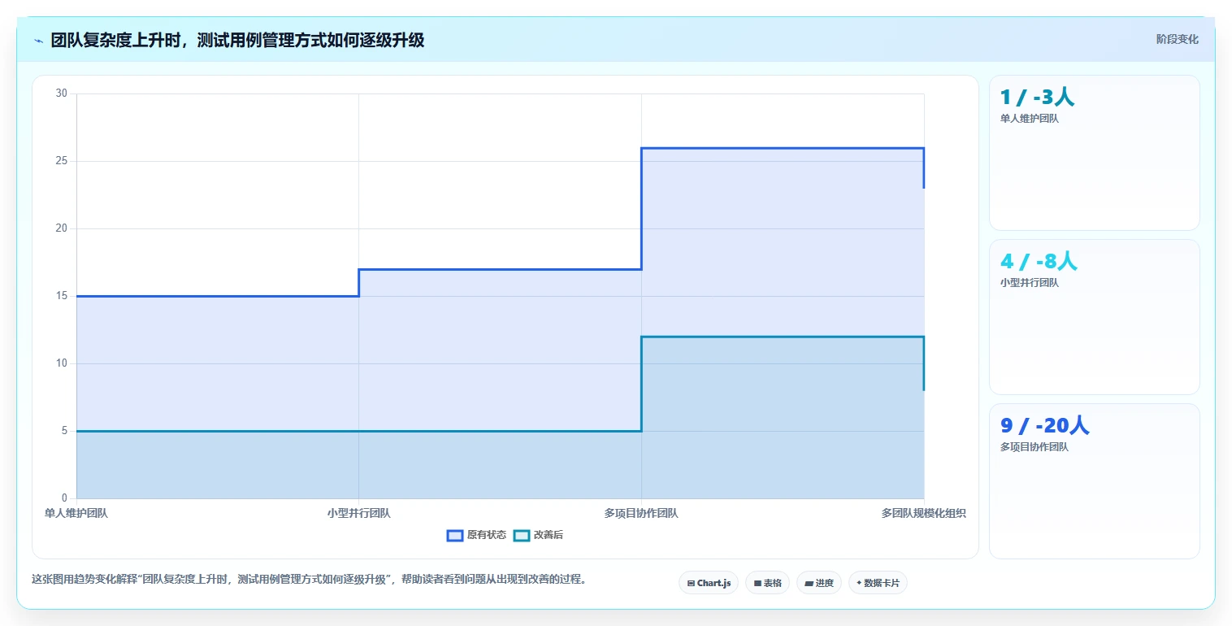The height and width of the screenshot is (626, 1232).
Task: Click the 多项目协作团队 x-axis label
Action: click(x=641, y=513)
